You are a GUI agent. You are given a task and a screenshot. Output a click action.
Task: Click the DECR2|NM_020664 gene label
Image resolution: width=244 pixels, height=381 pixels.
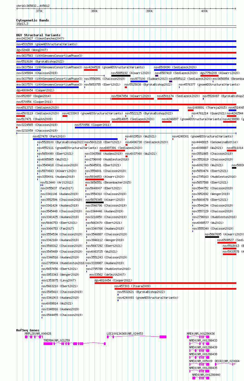(227, 361)
